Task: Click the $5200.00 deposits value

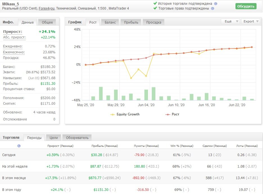Action: click(x=48, y=98)
